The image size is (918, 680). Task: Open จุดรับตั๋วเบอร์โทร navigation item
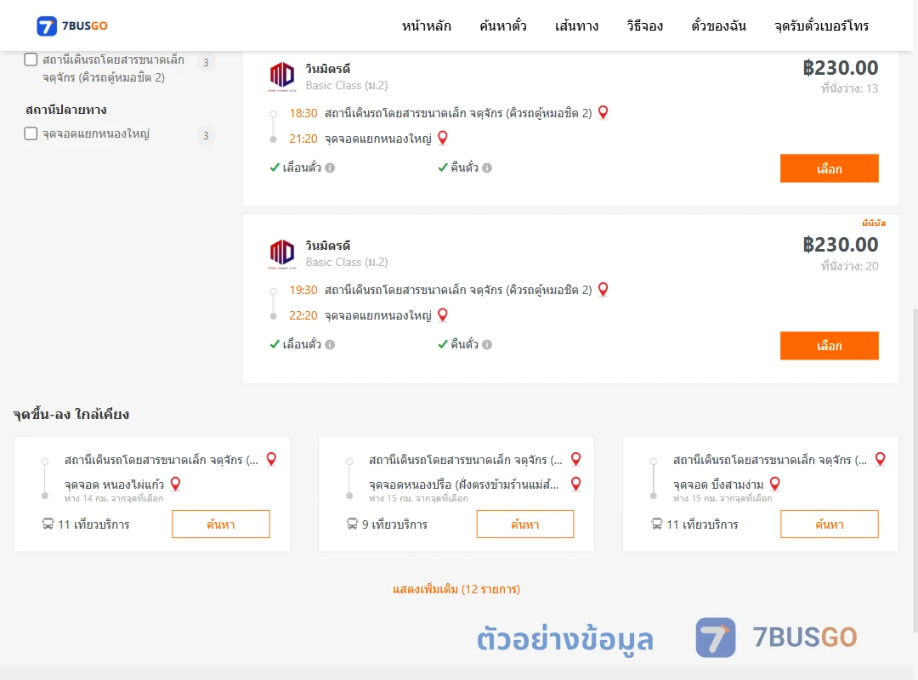click(x=821, y=25)
